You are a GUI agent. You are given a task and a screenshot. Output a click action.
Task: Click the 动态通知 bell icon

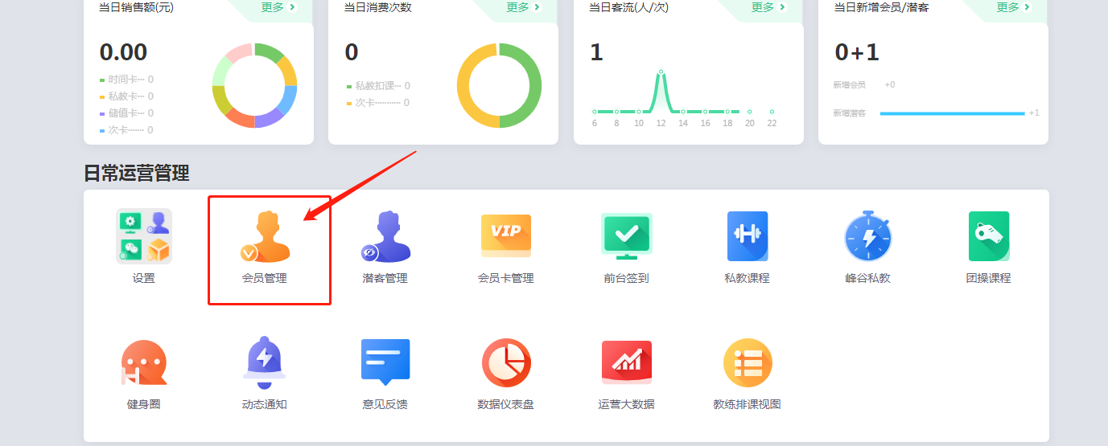pyautogui.click(x=264, y=363)
